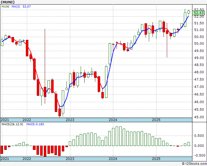The height and width of the screenshot is (166, 207).
Task: Click the 0.500 MACD axis label
Action: pos(199,136)
